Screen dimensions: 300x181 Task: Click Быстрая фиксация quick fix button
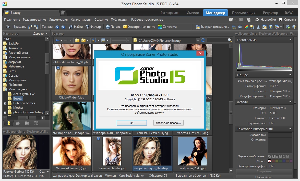212,27
